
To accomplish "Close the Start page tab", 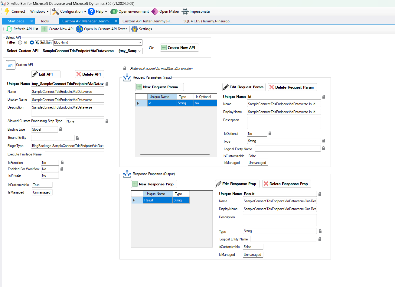I will pyautogui.click(x=31, y=21).
